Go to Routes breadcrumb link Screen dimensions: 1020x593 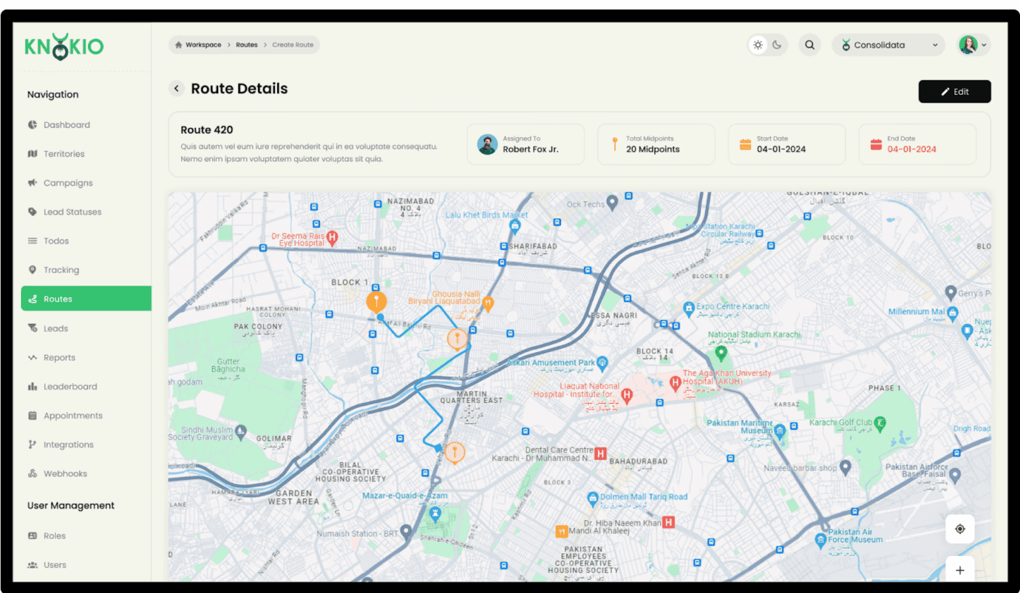247,45
